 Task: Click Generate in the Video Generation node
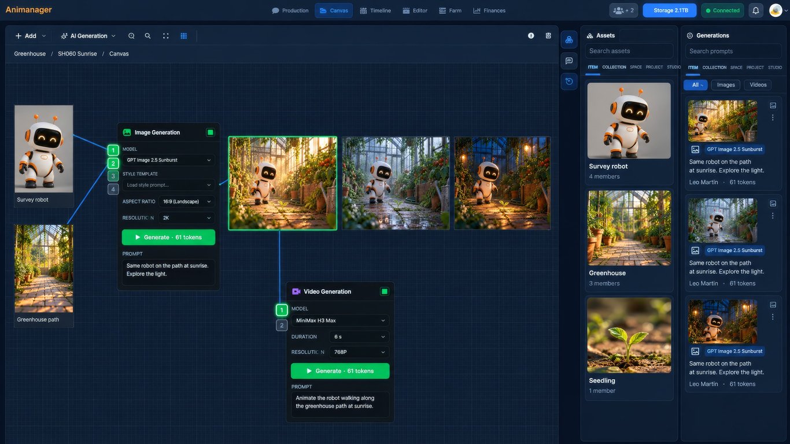340,371
